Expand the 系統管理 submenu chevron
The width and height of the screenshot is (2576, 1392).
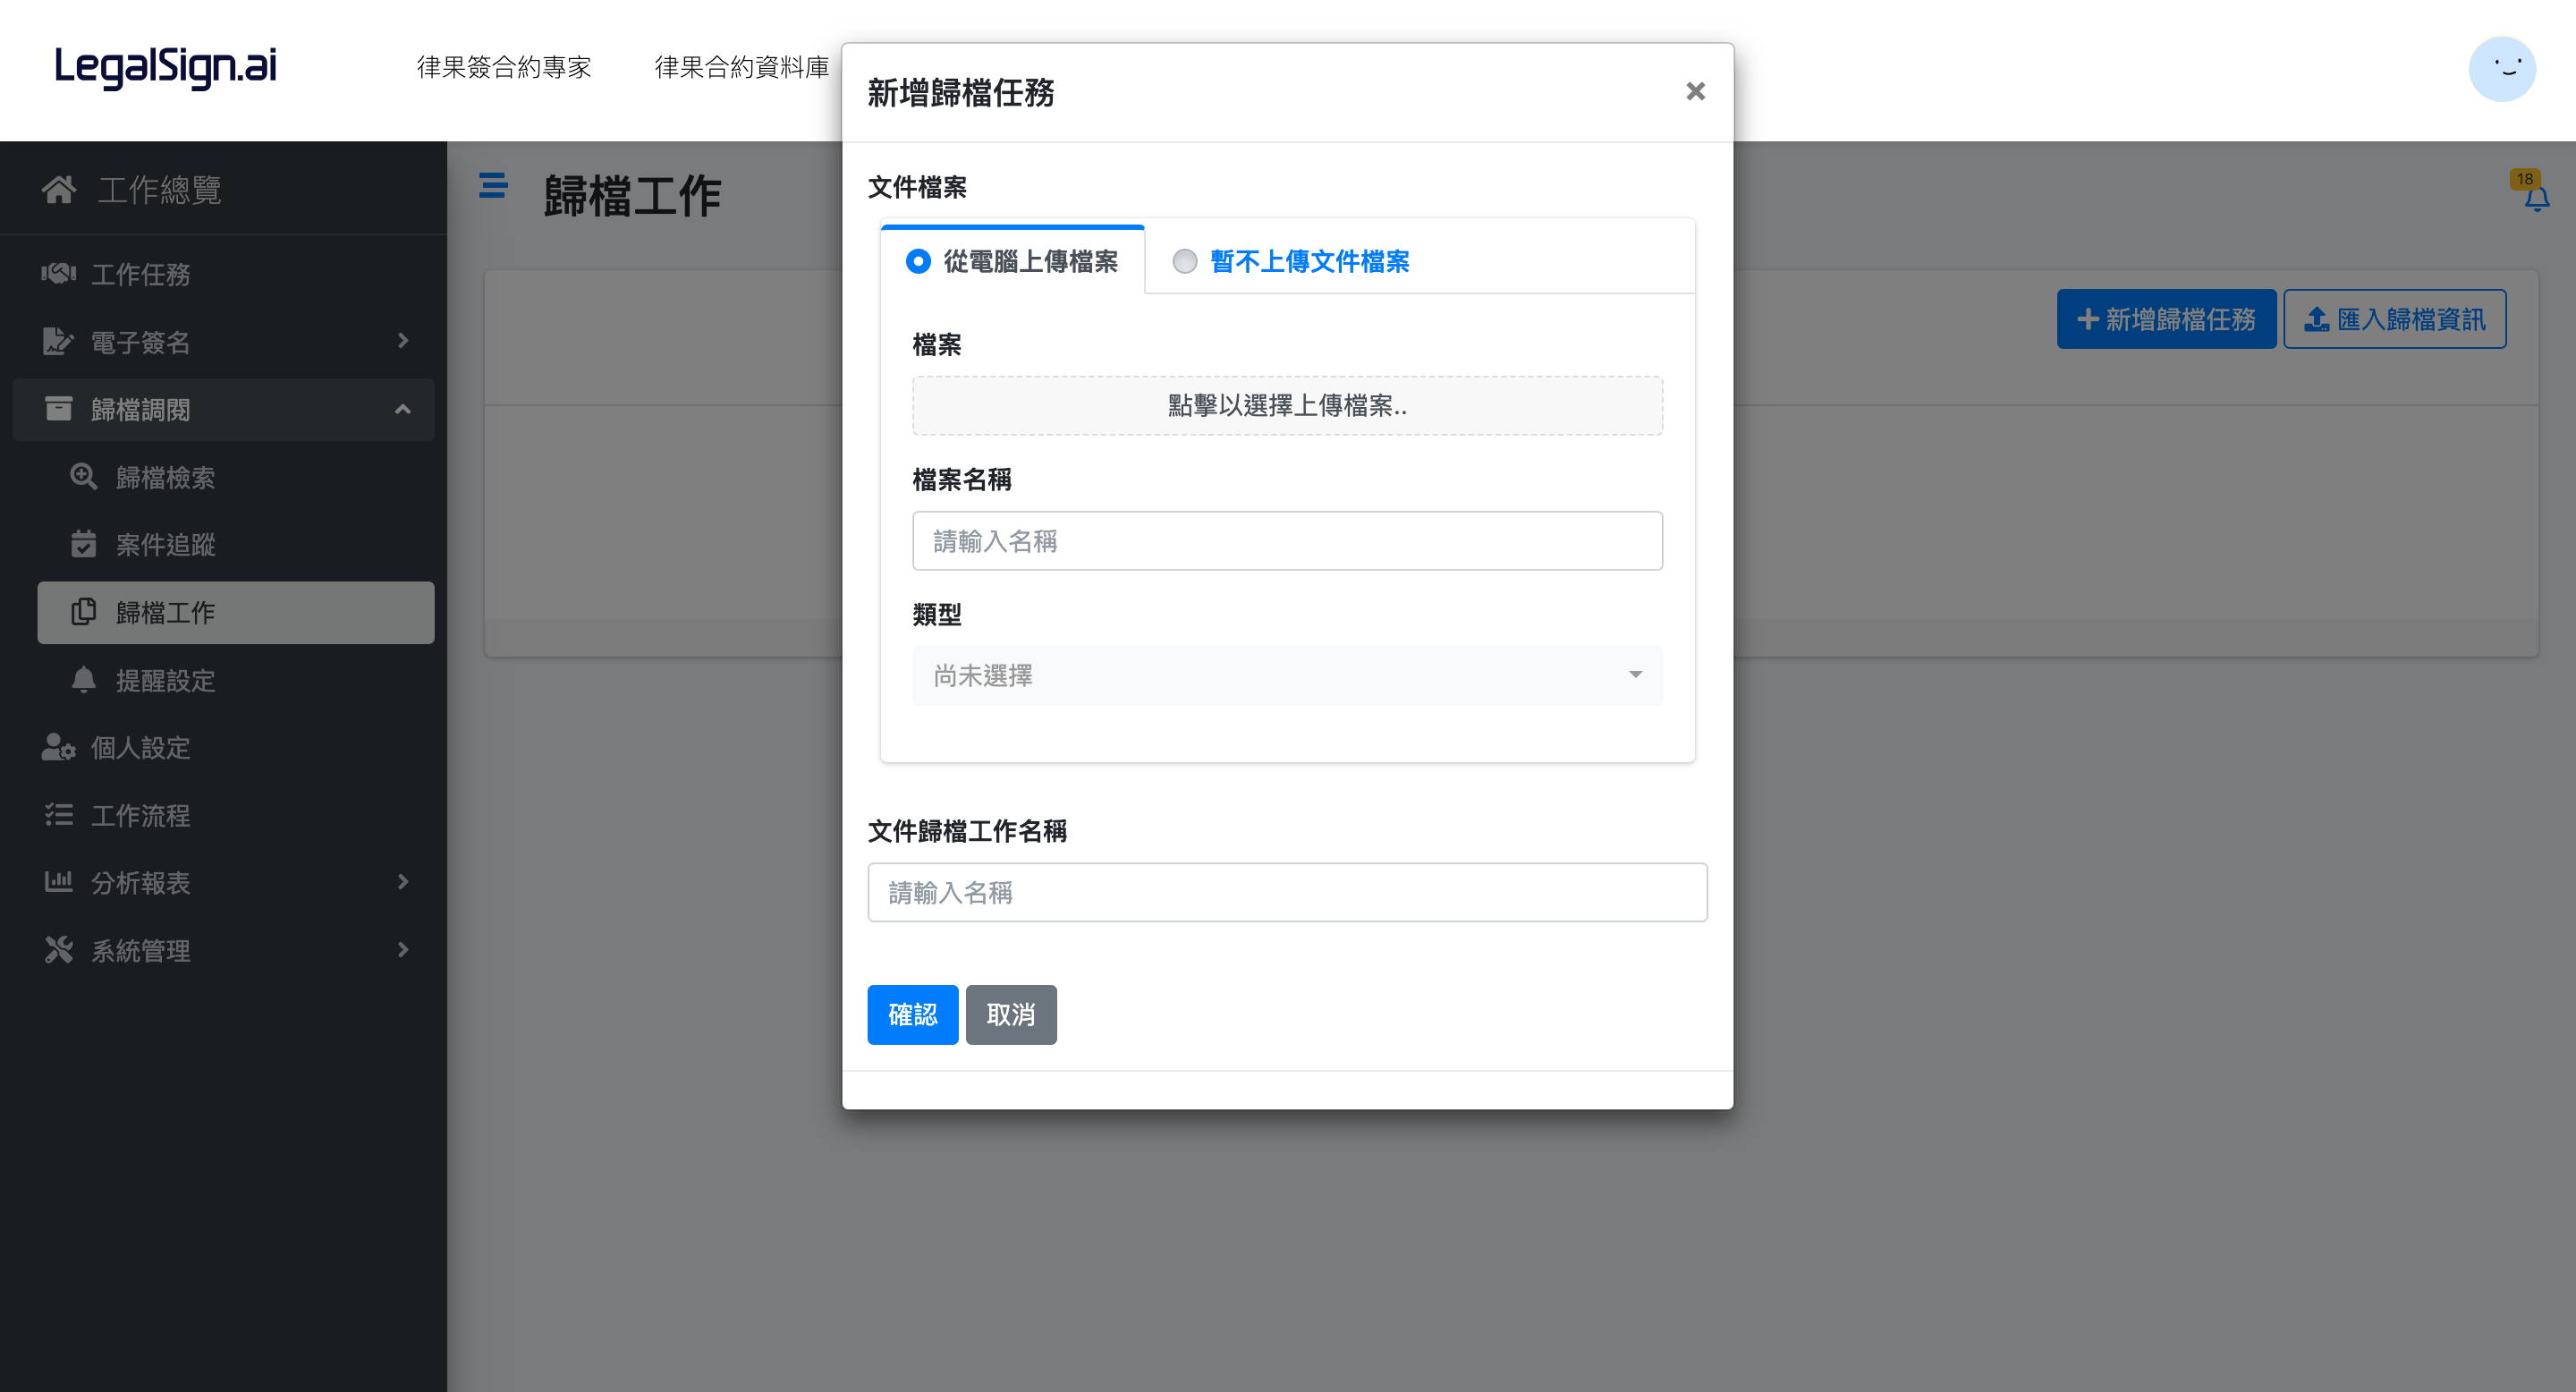pyautogui.click(x=403, y=949)
